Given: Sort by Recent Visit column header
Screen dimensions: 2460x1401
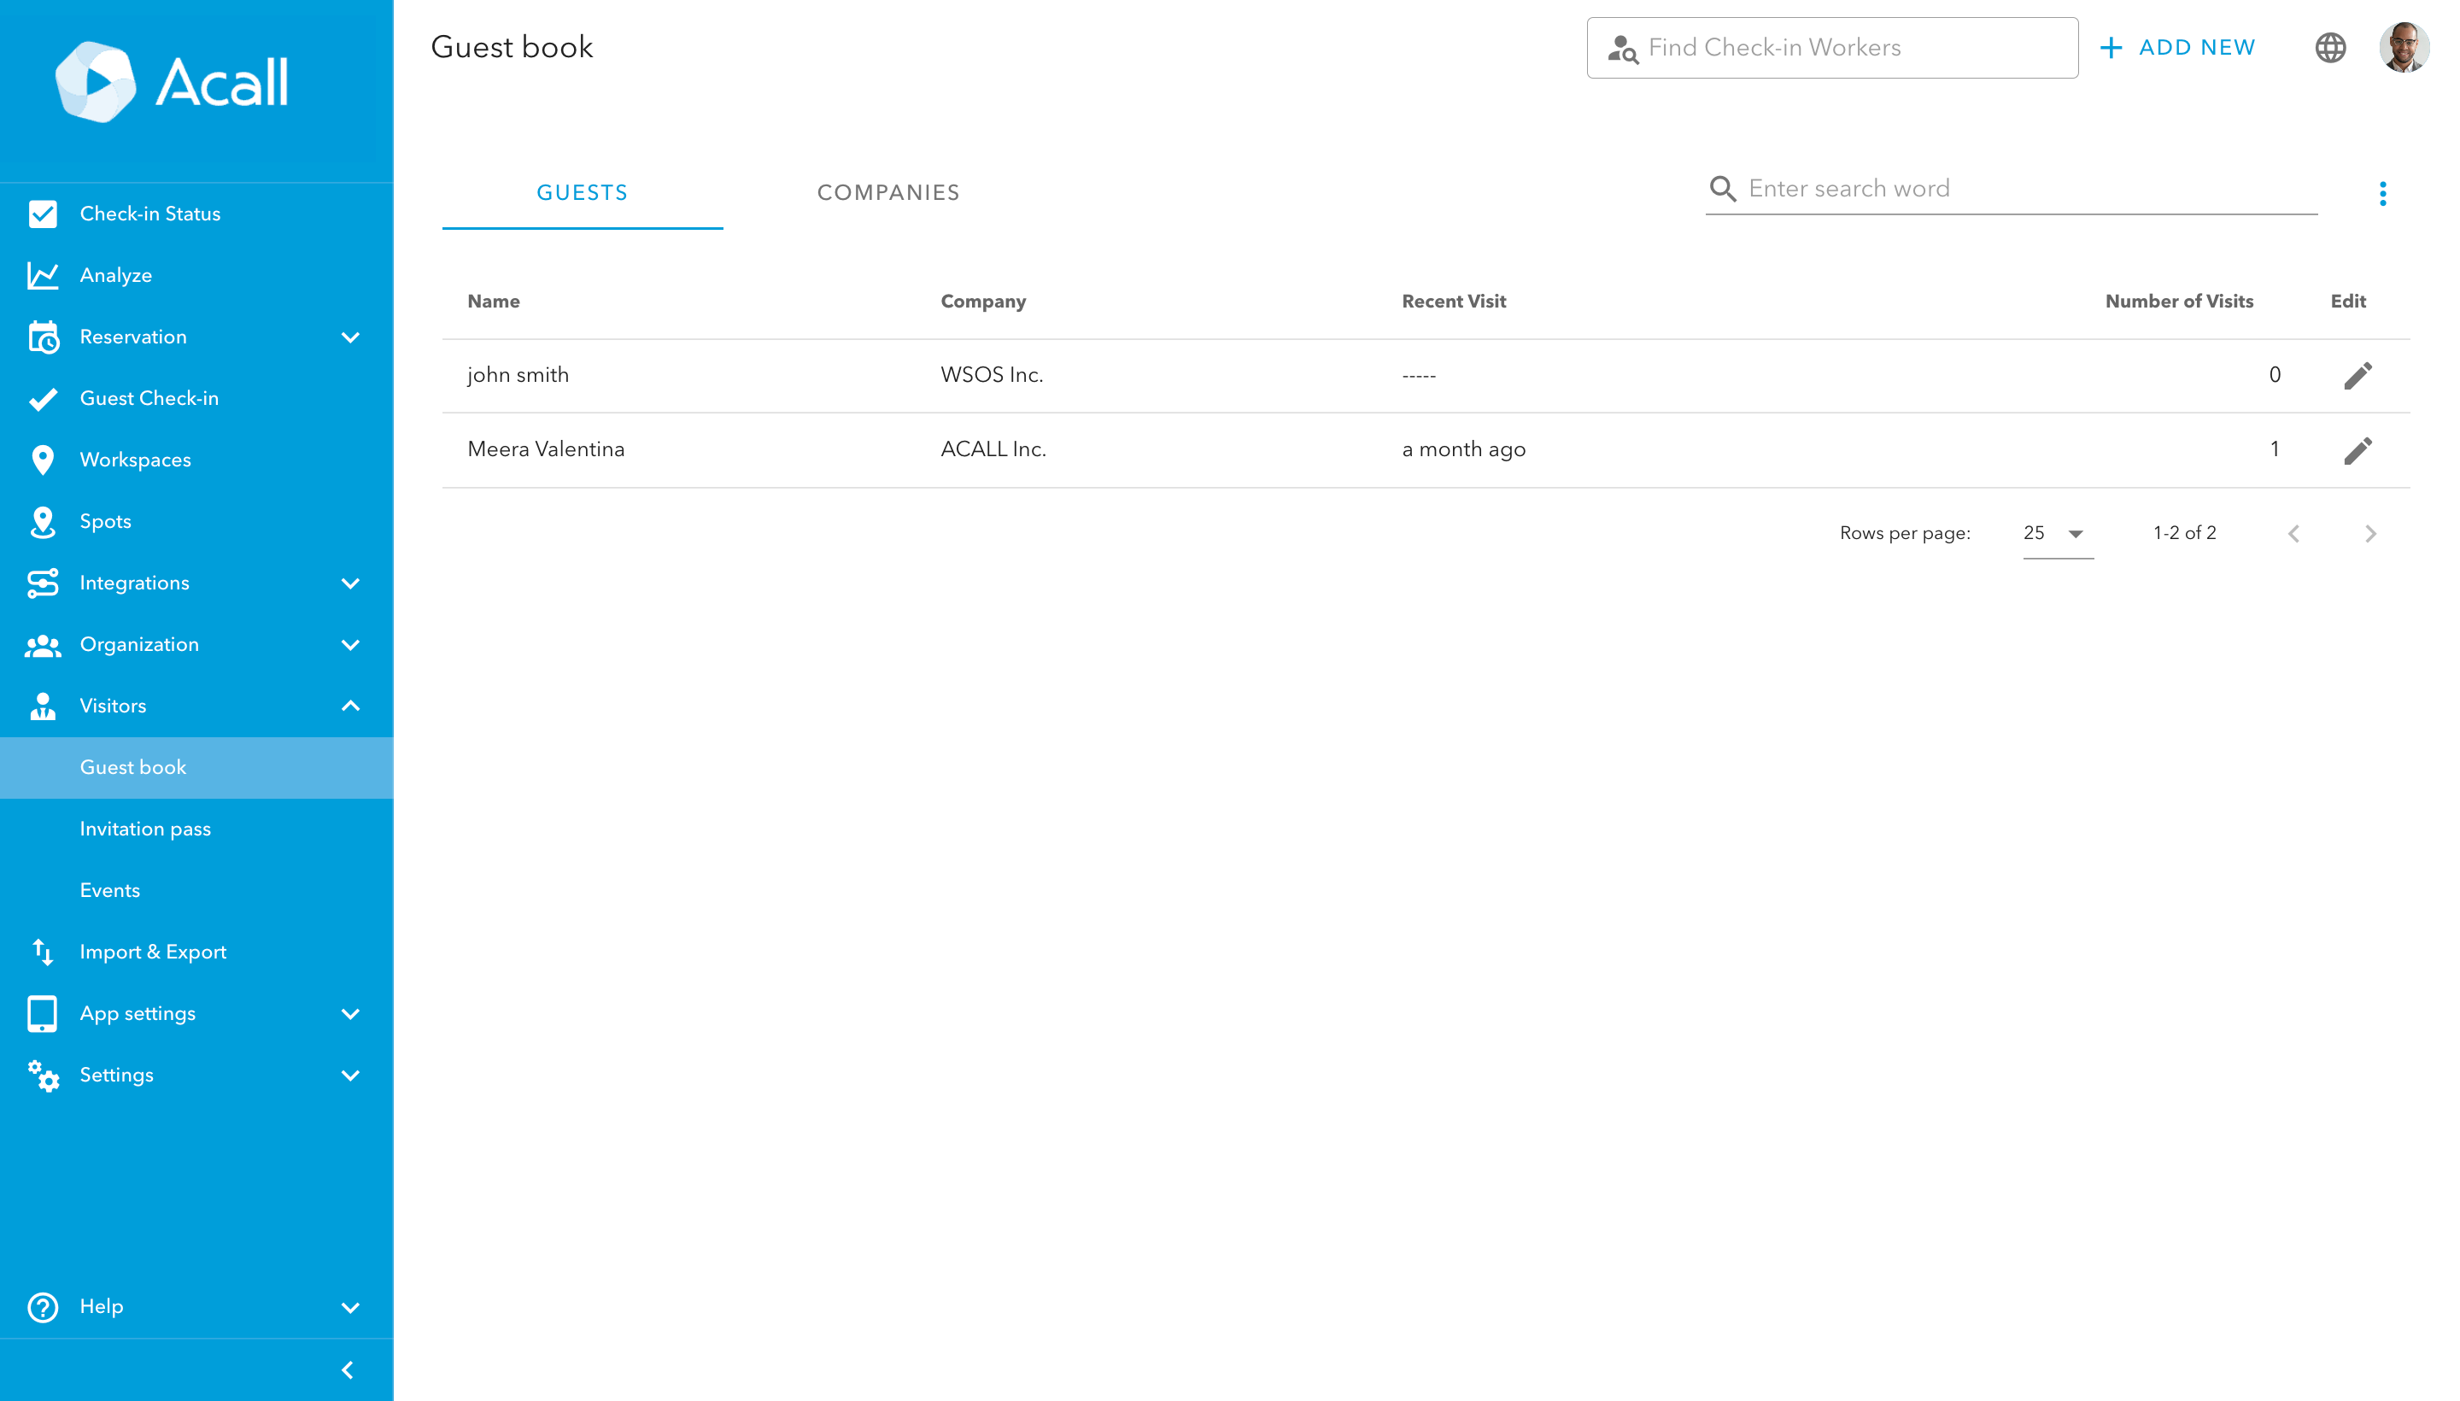Looking at the screenshot, I should pos(1454,302).
